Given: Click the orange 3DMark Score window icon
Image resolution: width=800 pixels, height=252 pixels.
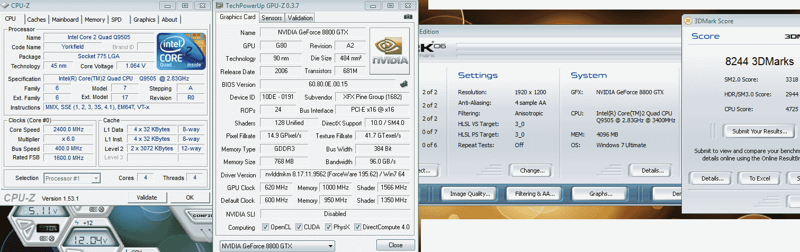Looking at the screenshot, I should click(688, 21).
